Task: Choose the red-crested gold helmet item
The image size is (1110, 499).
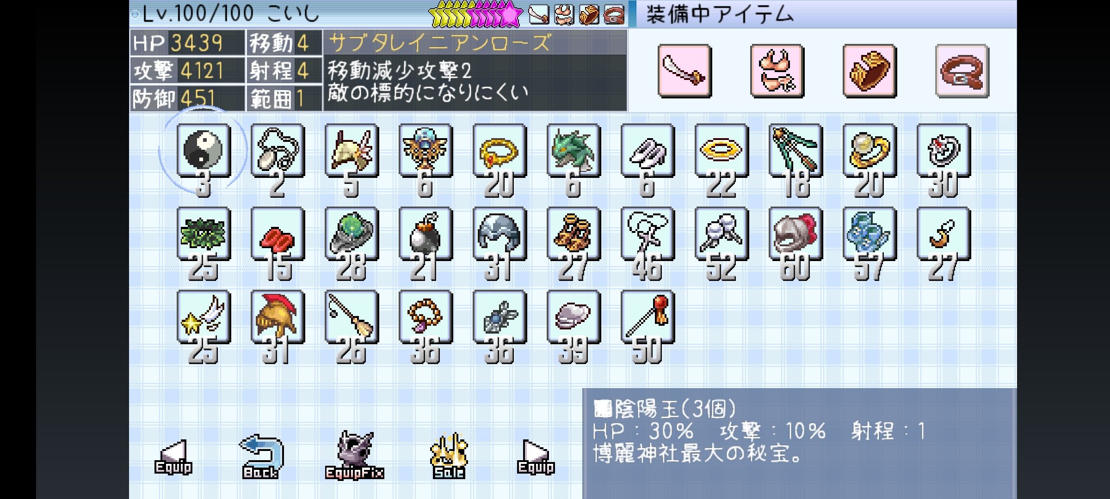Action: point(277,316)
